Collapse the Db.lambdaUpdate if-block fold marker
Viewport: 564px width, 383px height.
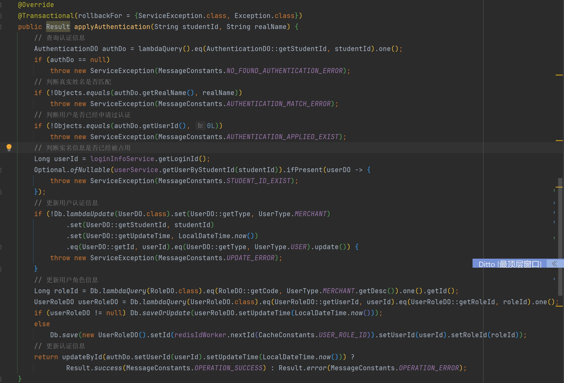(x=1, y=247)
